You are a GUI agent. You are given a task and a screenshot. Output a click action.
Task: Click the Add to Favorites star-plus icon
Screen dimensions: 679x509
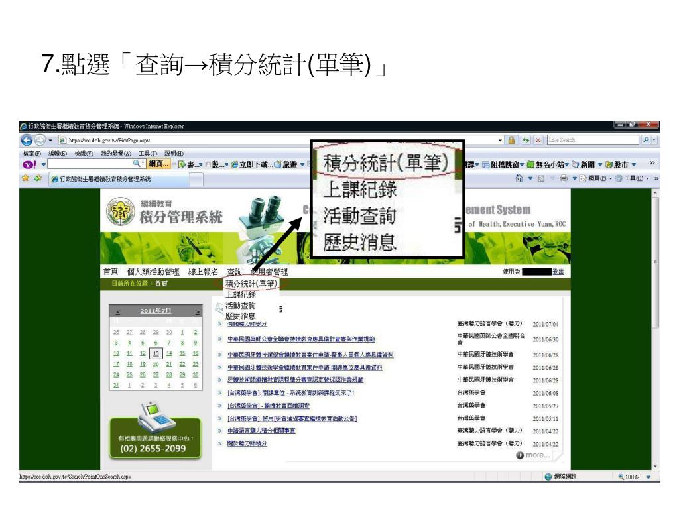pos(38,178)
